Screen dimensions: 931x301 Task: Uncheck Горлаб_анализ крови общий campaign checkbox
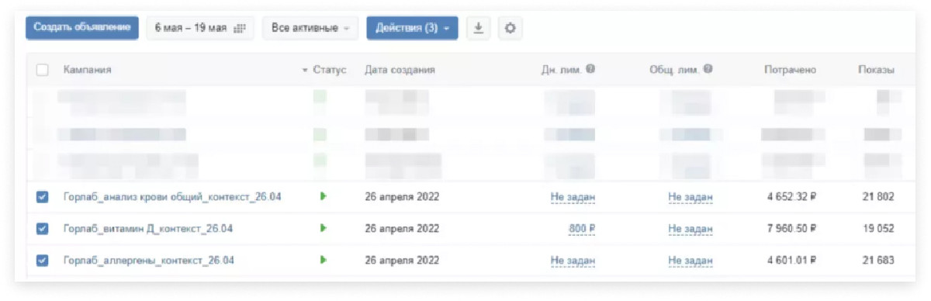pos(43,197)
